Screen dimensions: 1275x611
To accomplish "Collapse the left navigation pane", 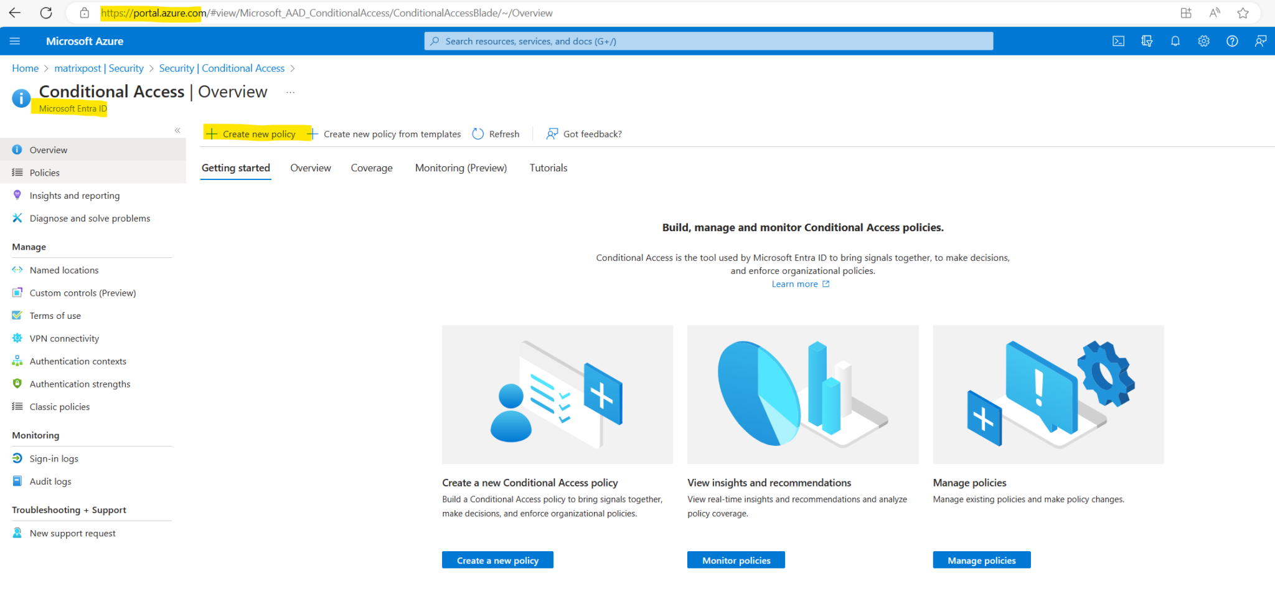I will pos(177,130).
